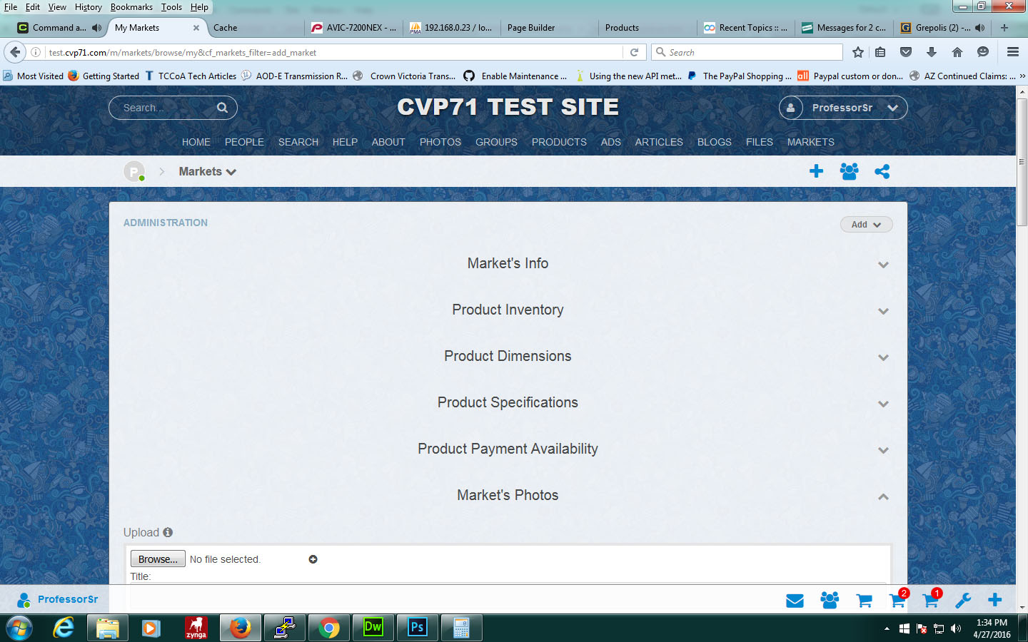Screen dimensions: 1028x642
Task: Mute the Grepolis tab audio icon
Action: pyautogui.click(x=979, y=28)
